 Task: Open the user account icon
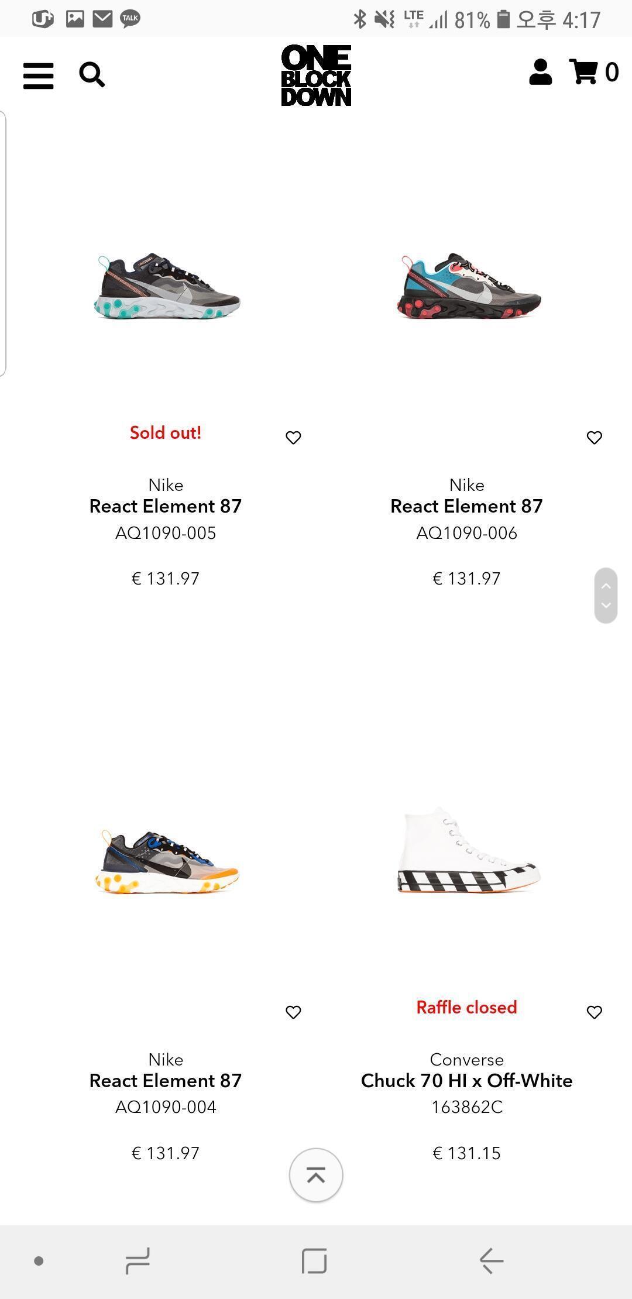tap(540, 73)
